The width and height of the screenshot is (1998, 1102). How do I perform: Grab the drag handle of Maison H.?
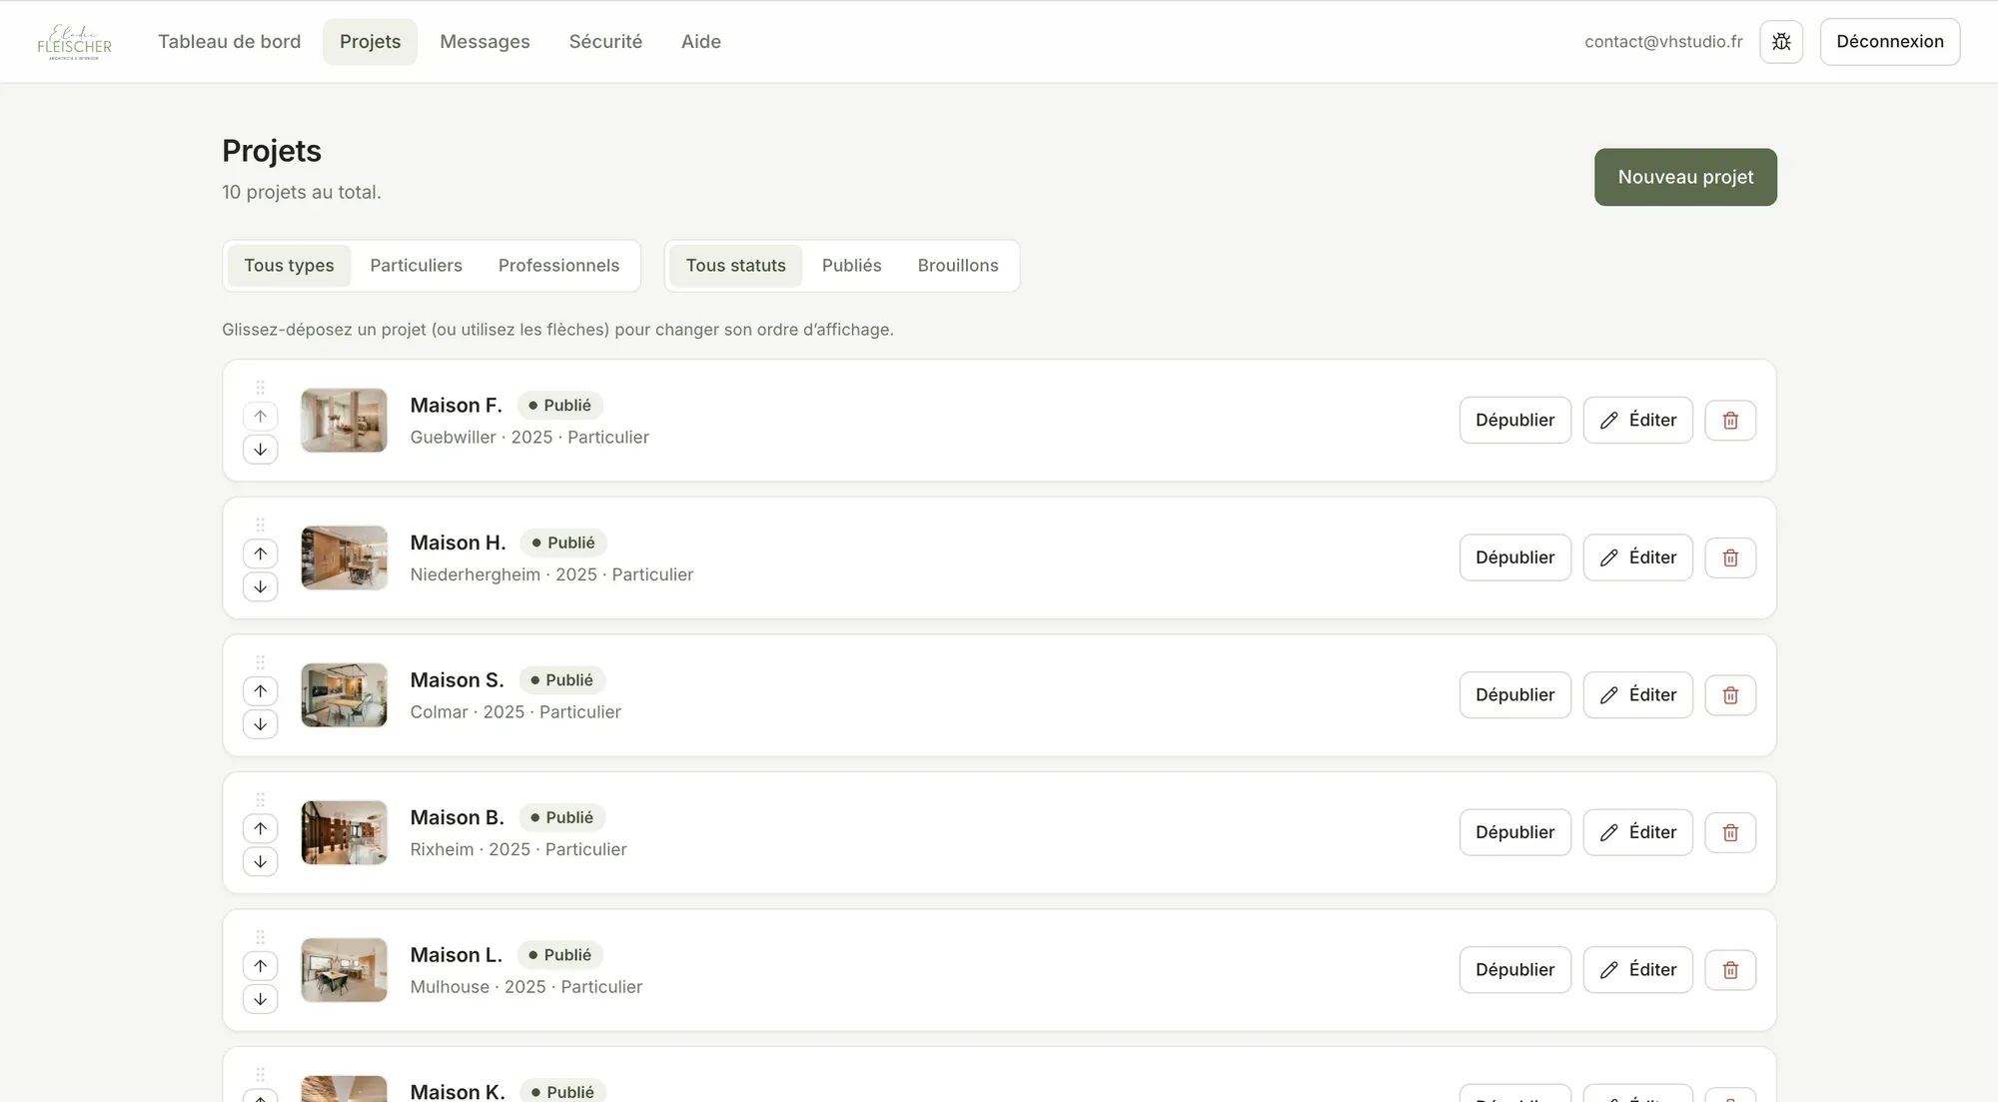[260, 525]
